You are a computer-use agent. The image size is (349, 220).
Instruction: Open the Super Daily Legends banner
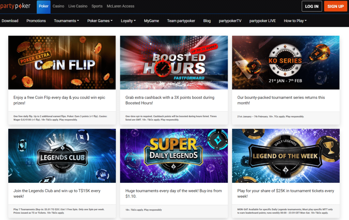(174, 156)
